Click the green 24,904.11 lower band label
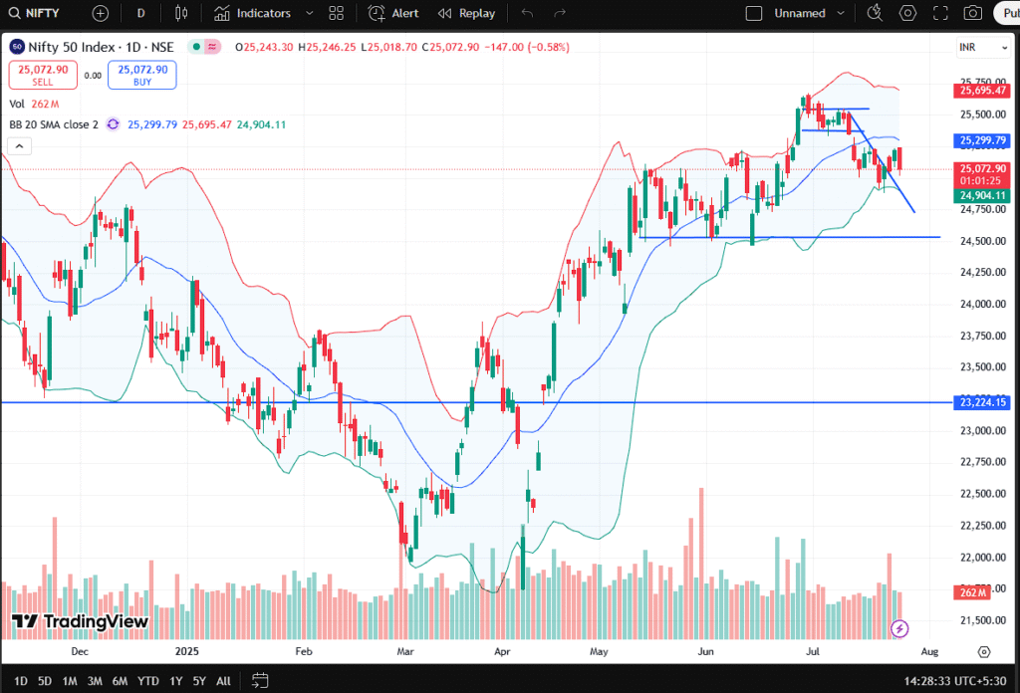This screenshot has width=1020, height=693. coord(982,196)
